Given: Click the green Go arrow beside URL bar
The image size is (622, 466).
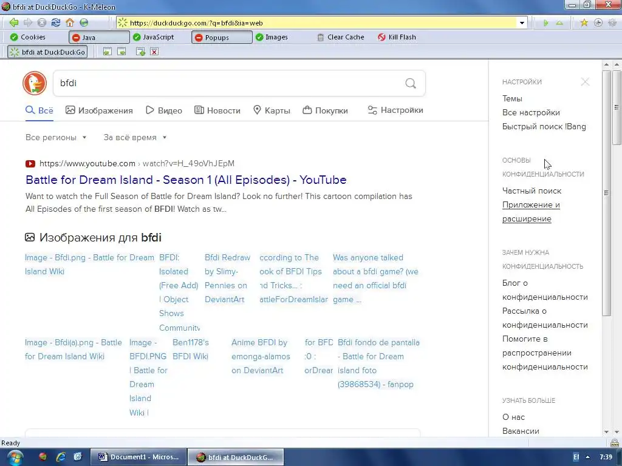Looking at the screenshot, I should (546, 23).
